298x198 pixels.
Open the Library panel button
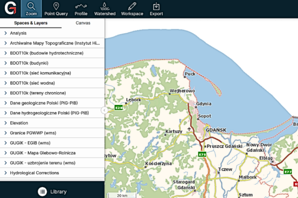pyautogui.click(x=58, y=192)
